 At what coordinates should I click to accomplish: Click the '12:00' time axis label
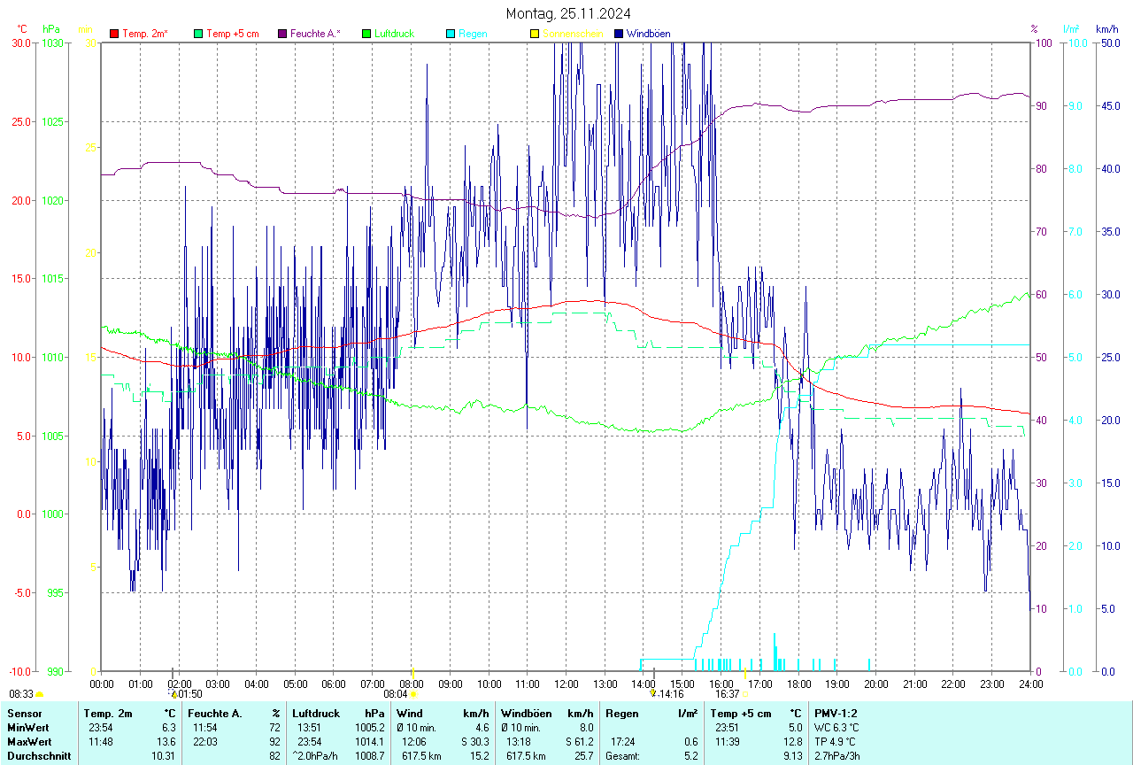(x=566, y=684)
